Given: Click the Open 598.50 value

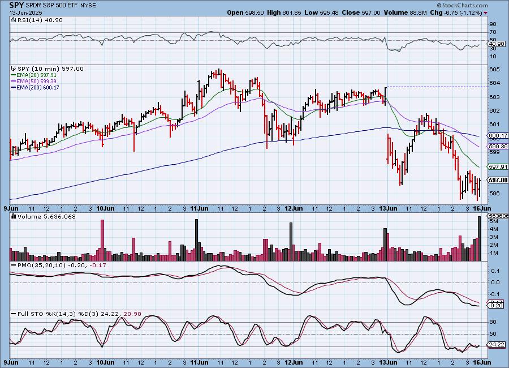Looking at the screenshot, I should [245, 12].
